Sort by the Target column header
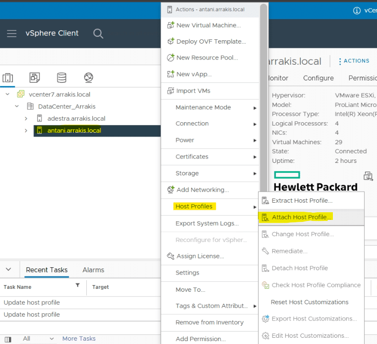377x344 pixels. click(x=100, y=287)
